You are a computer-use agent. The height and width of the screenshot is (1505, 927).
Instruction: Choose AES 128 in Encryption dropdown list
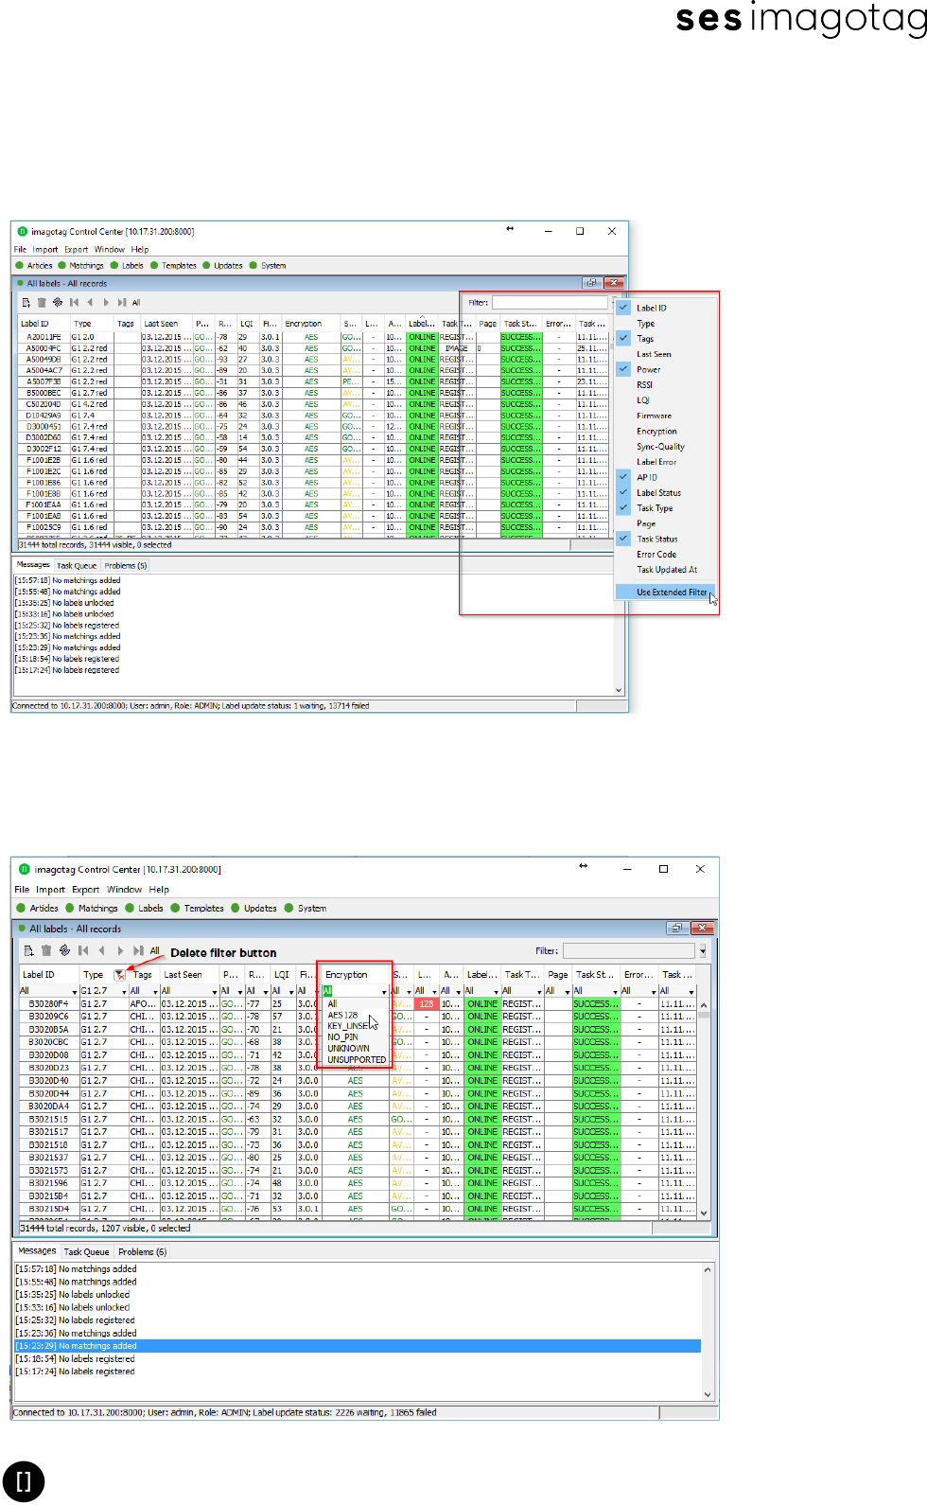tap(342, 1015)
